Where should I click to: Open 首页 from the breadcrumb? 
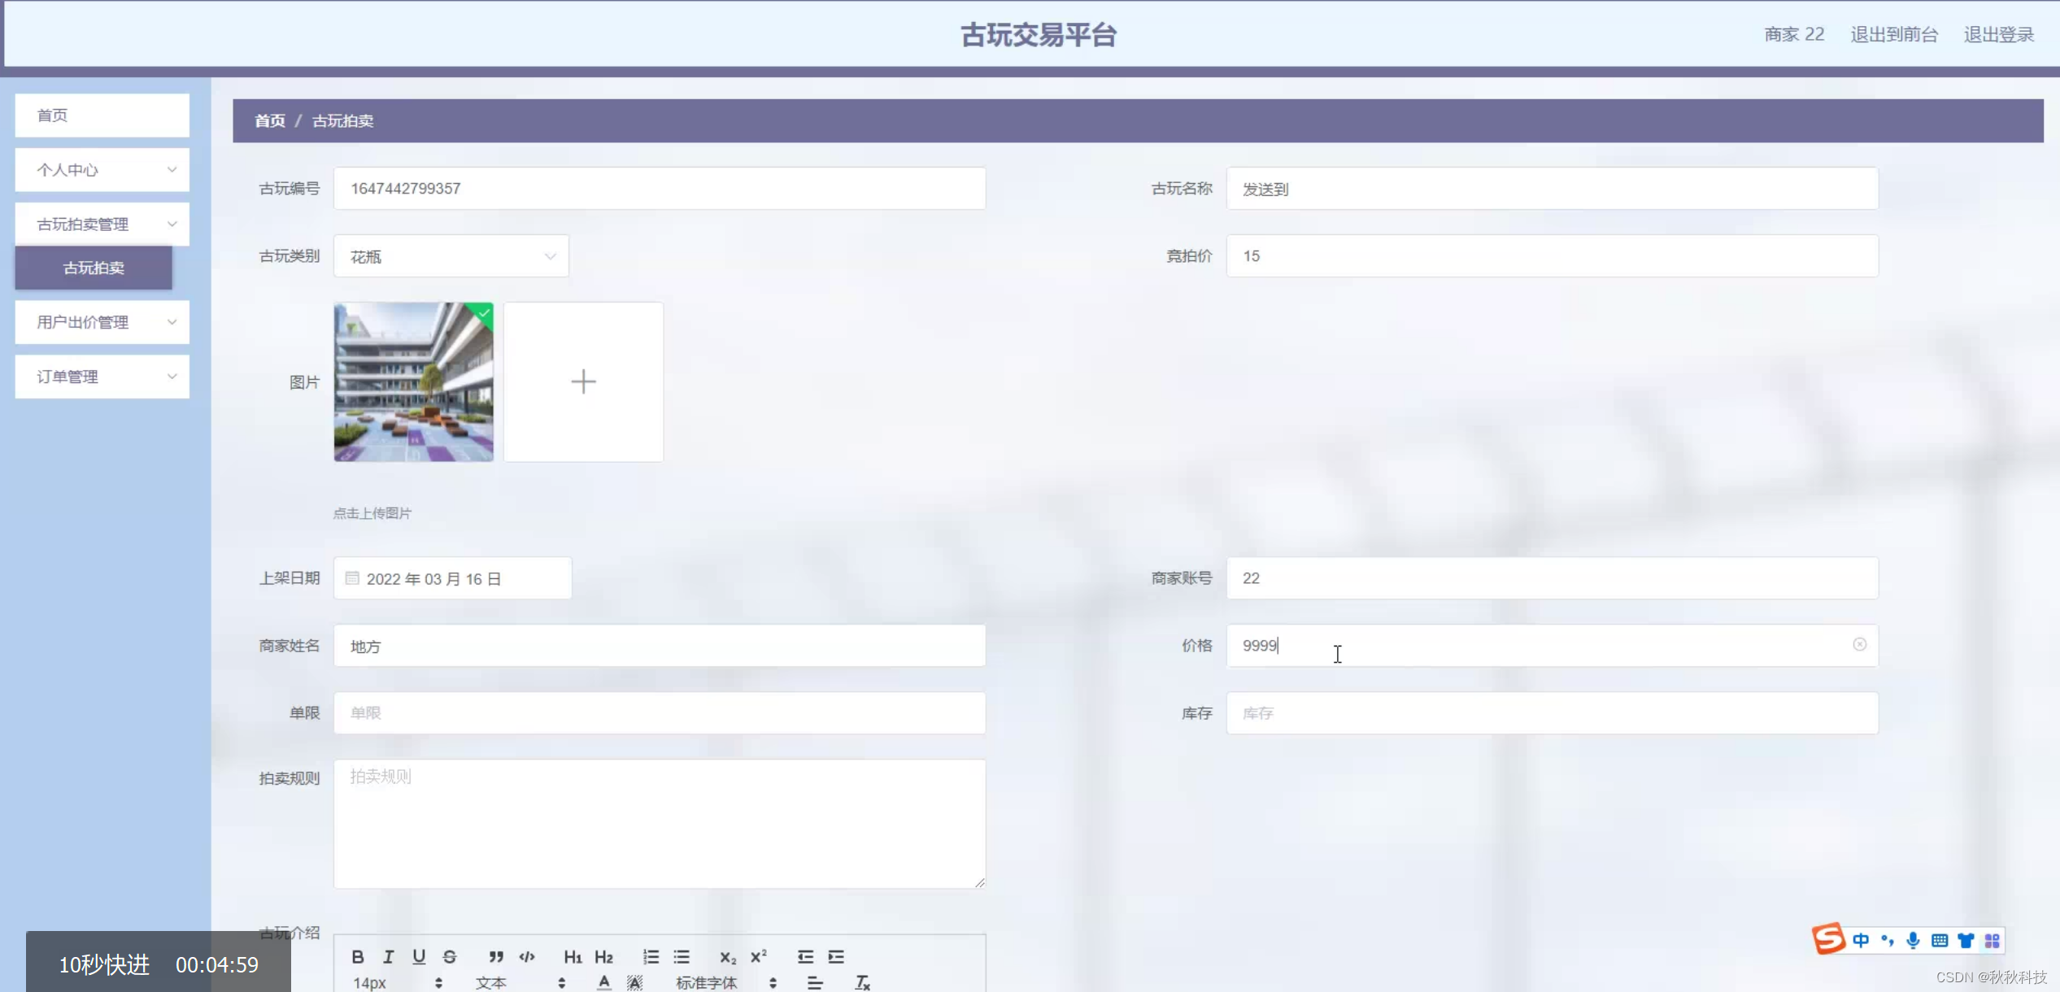point(268,120)
